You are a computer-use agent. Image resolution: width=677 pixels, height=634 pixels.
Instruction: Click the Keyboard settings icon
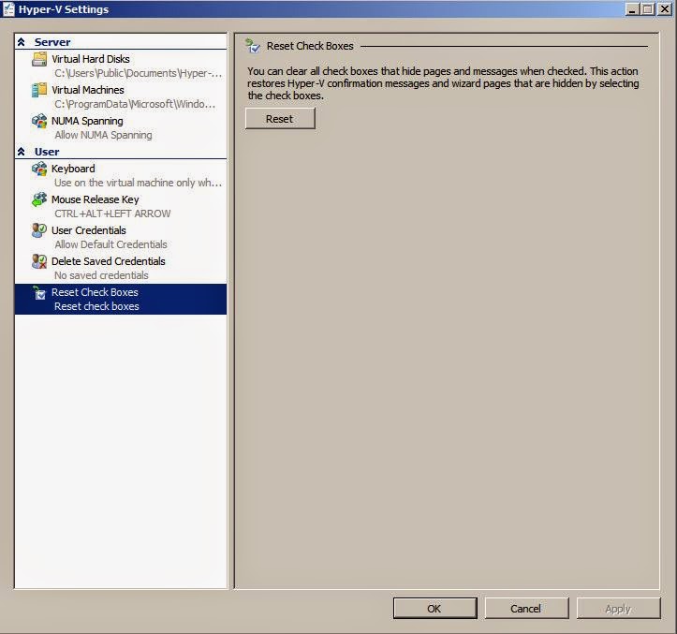click(39, 169)
